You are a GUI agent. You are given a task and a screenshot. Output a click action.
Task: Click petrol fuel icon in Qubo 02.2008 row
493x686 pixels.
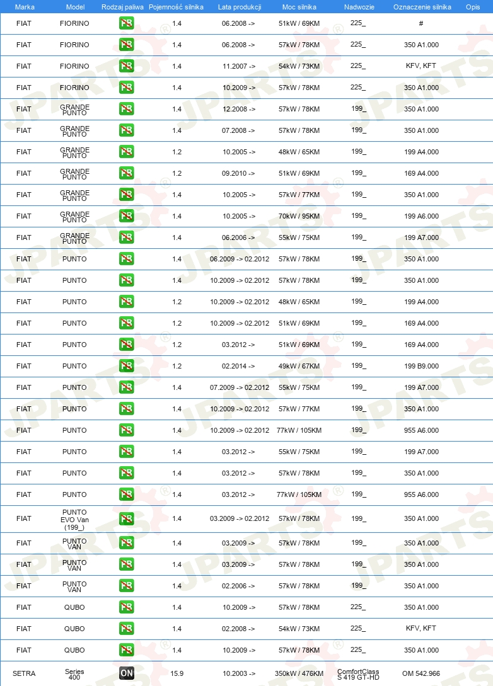pos(127,629)
